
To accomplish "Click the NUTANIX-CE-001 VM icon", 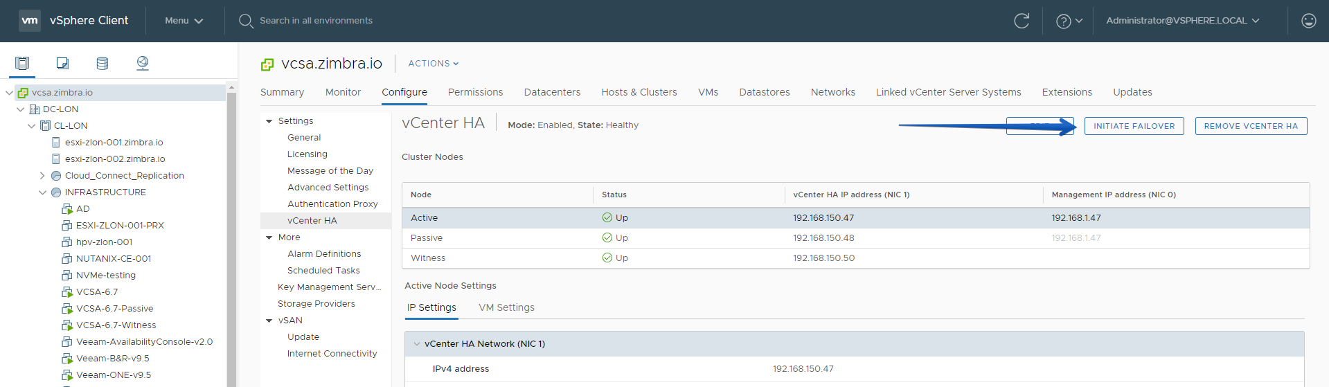I will [67, 259].
